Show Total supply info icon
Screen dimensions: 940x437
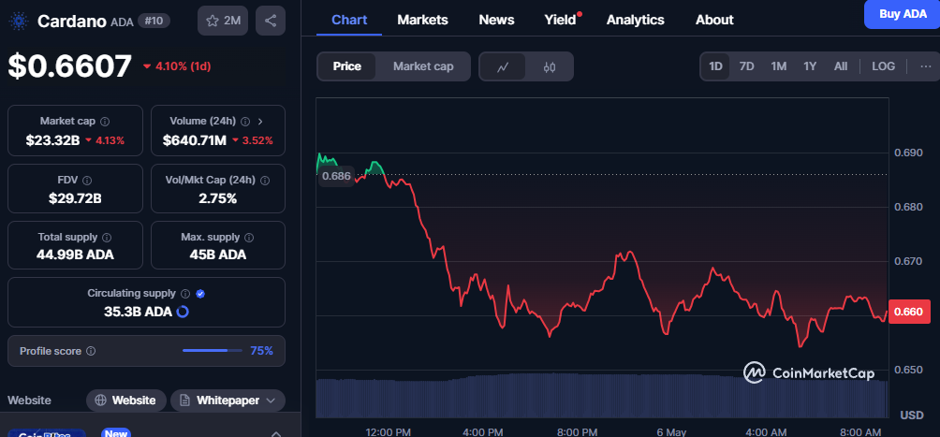click(x=107, y=238)
